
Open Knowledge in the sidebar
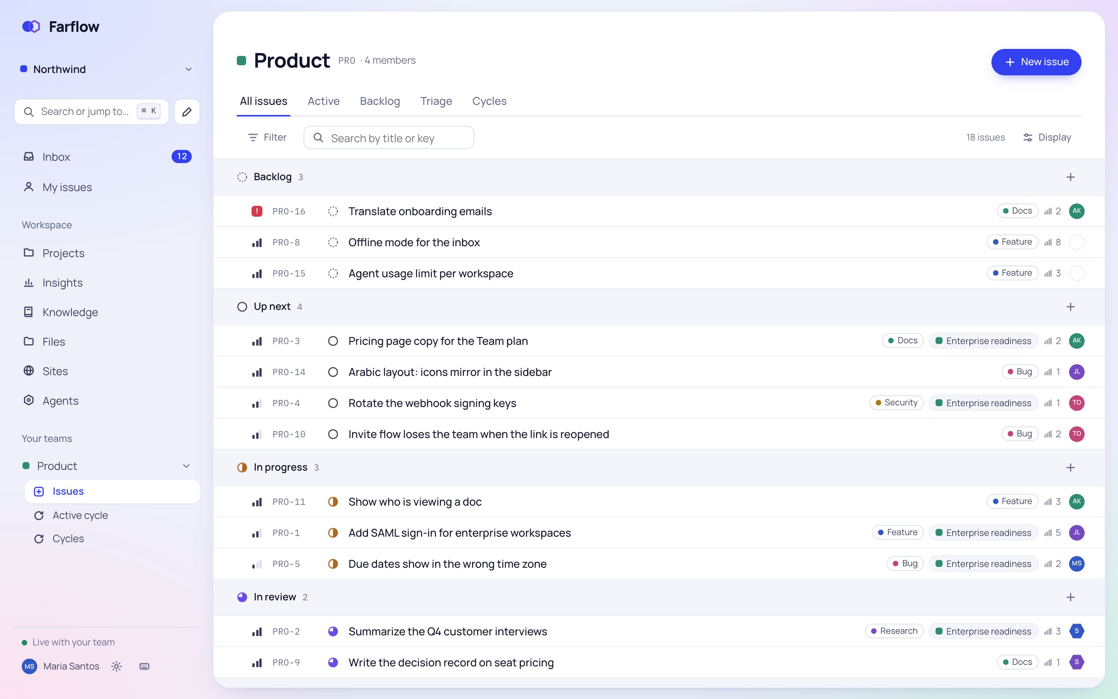pyautogui.click(x=107, y=313)
